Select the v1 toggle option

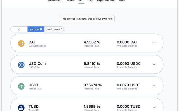tap(19, 29)
